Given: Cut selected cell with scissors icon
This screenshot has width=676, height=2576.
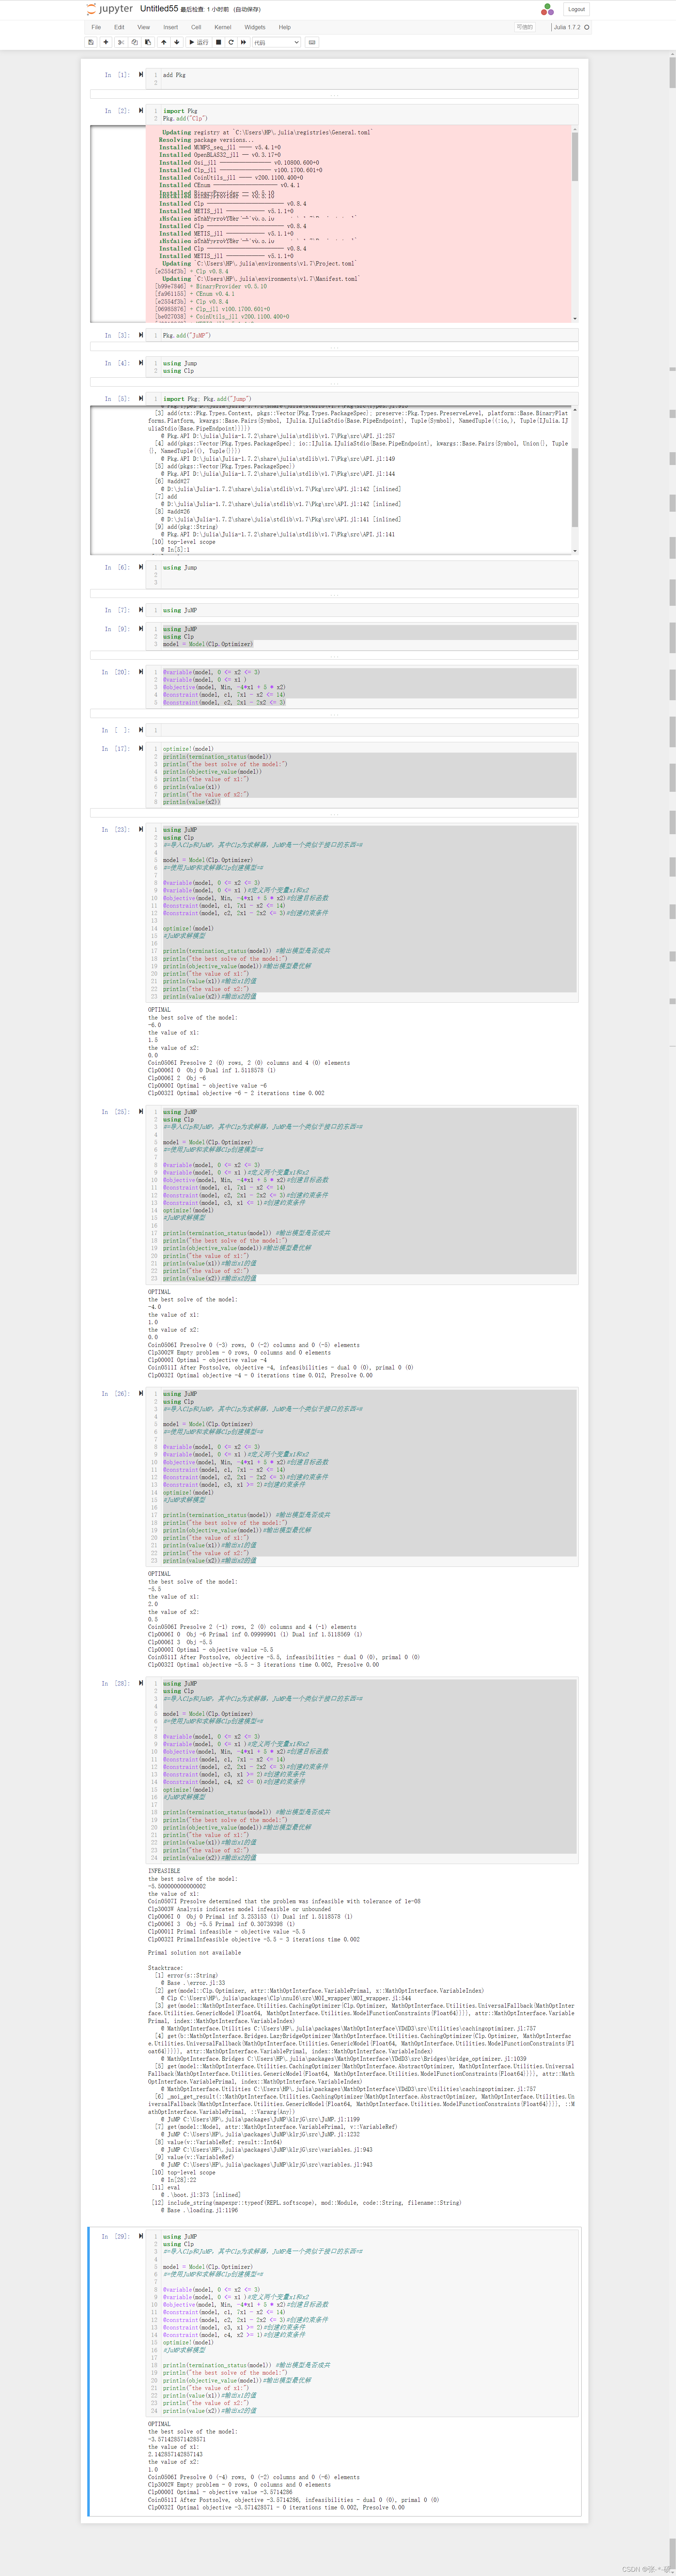Looking at the screenshot, I should [x=121, y=42].
